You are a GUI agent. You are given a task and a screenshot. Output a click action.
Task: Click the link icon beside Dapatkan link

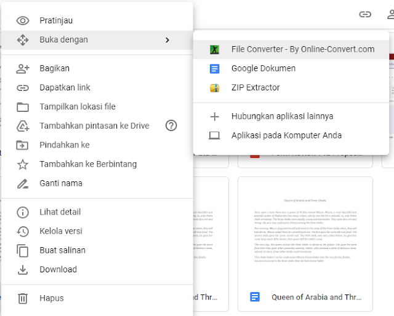(x=23, y=88)
